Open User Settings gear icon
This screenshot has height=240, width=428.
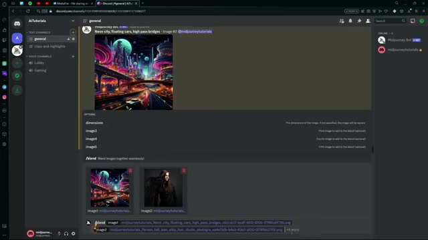74,233
